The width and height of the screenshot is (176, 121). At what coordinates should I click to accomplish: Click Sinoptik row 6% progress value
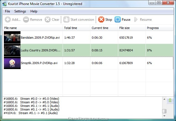tap(149, 63)
